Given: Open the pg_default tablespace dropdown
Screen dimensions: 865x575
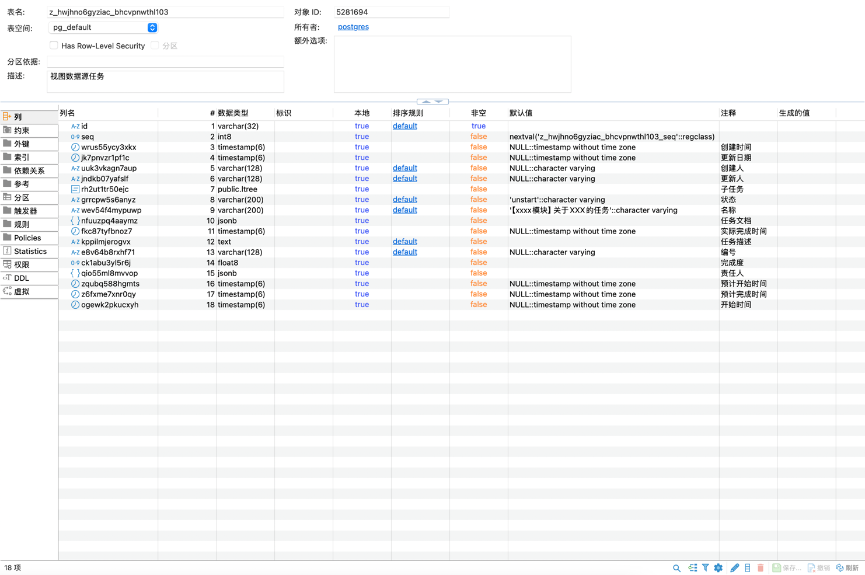Looking at the screenshot, I should (152, 27).
